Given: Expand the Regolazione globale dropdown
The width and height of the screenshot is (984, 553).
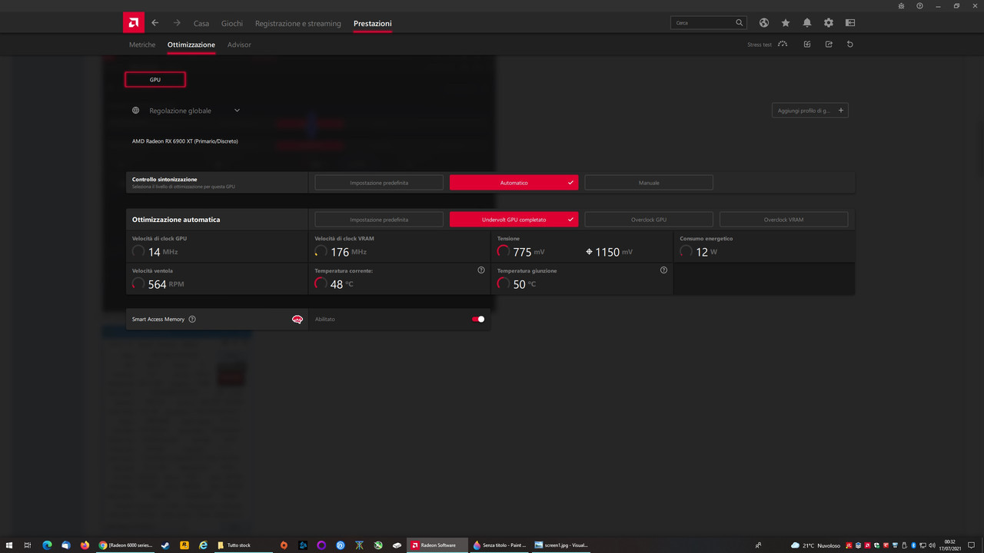Looking at the screenshot, I should pos(237,111).
